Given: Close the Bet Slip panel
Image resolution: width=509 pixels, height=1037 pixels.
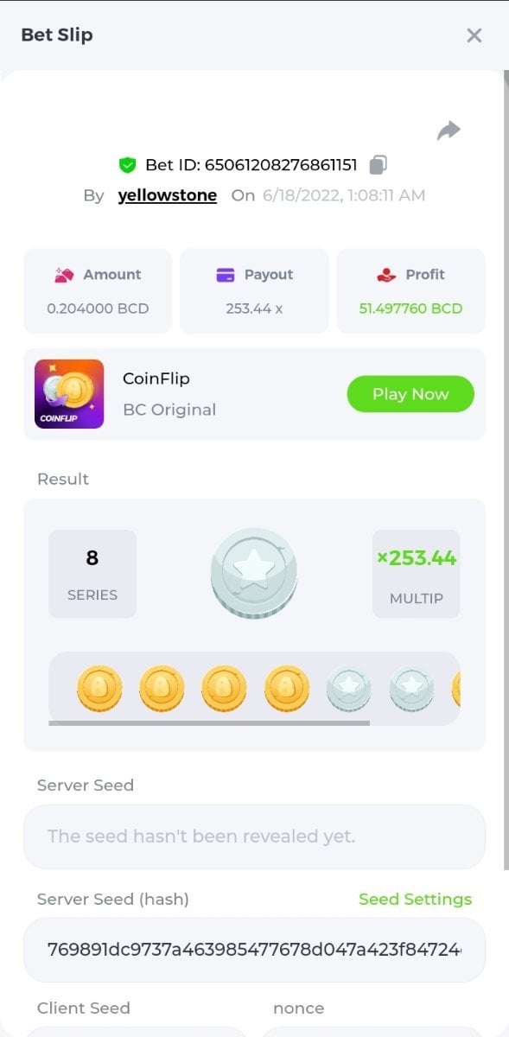Looking at the screenshot, I should pyautogui.click(x=474, y=35).
